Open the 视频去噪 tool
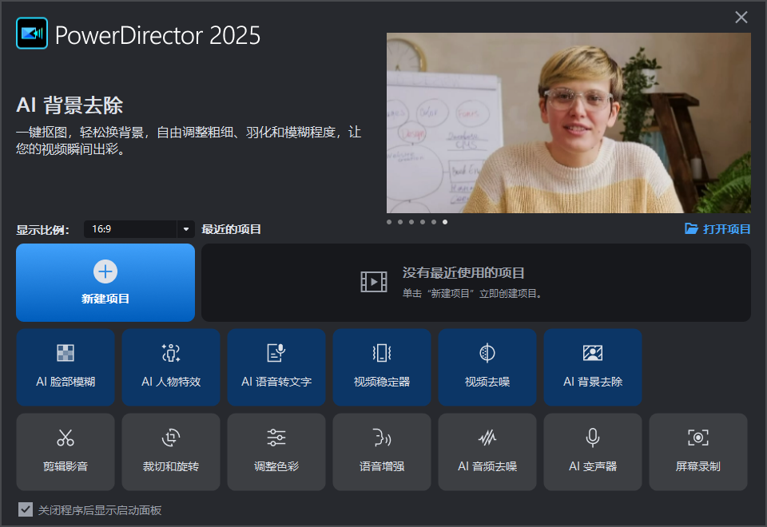This screenshot has width=767, height=527. pos(487,367)
